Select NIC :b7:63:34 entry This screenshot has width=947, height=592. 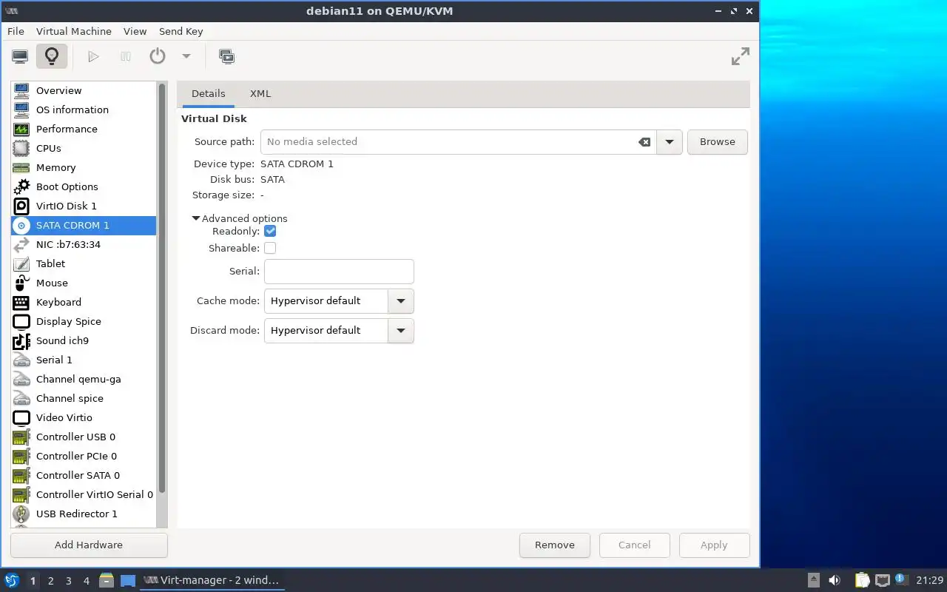84,244
